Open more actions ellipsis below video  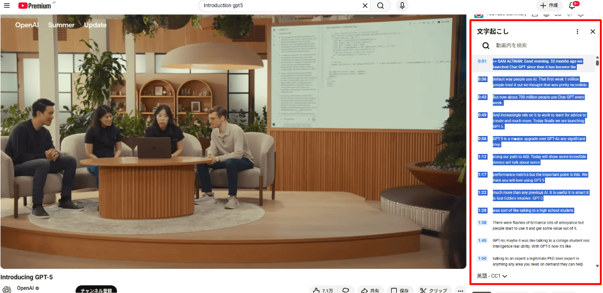[x=460, y=290]
